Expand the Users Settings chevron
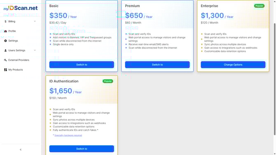The width and height of the screenshot is (276, 155). click(x=35, y=50)
